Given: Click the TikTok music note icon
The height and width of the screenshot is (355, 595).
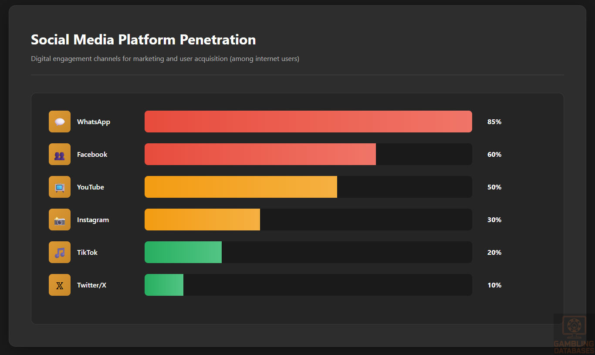Looking at the screenshot, I should pyautogui.click(x=60, y=252).
